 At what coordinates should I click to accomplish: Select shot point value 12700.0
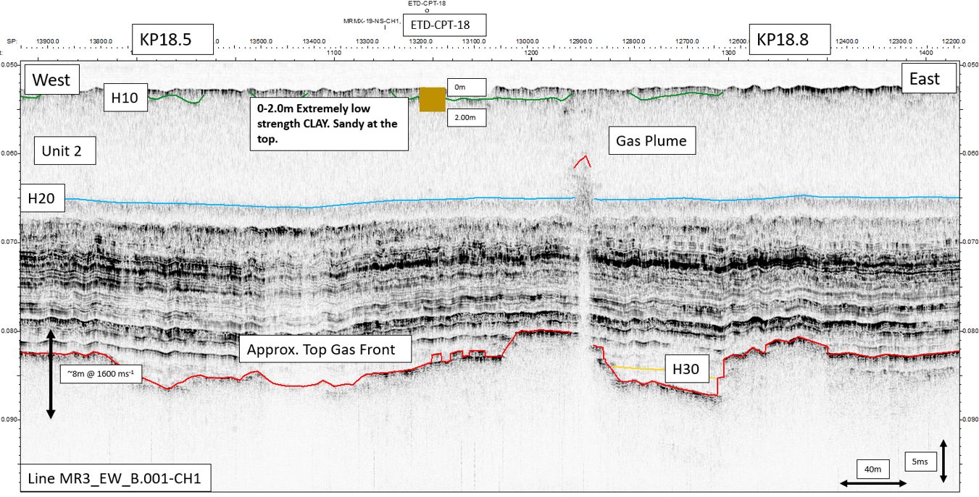pyautogui.click(x=687, y=41)
